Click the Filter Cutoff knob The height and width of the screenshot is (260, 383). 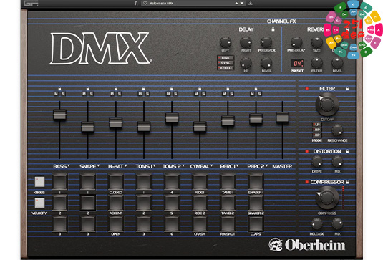pos(327,105)
